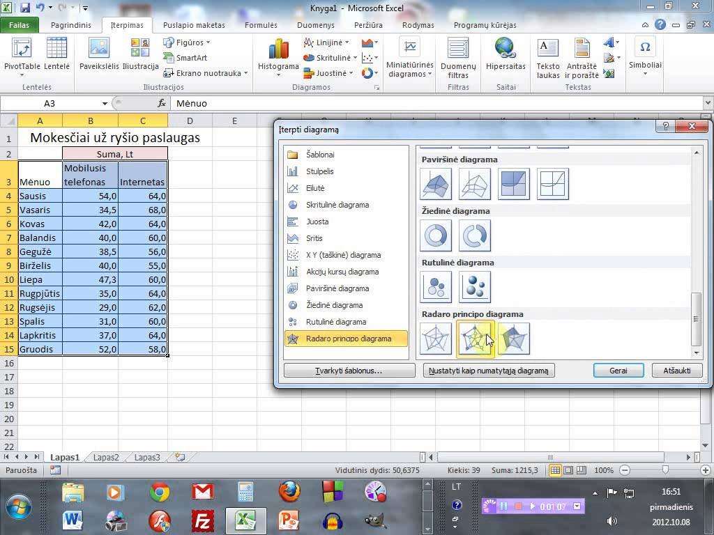Open the Name Box dropdown arrow
Screen dimensions: 714x535
click(x=105, y=104)
